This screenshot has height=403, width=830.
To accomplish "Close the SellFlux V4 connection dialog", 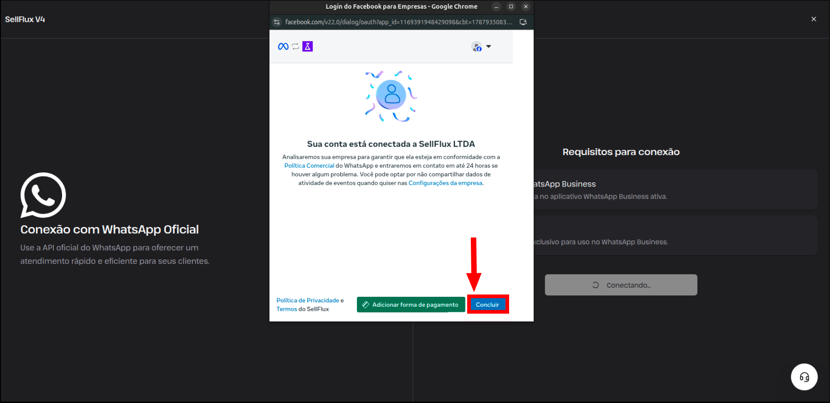I will pos(814,19).
